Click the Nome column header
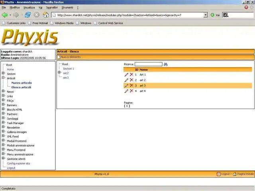The width and height of the screenshot is (255, 191). click(x=143, y=70)
